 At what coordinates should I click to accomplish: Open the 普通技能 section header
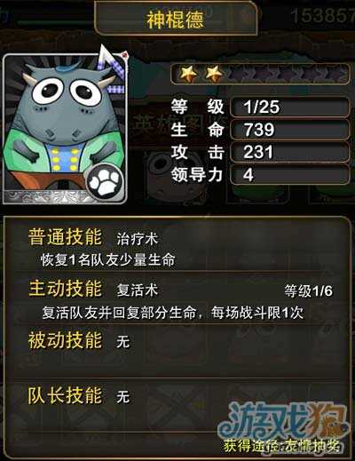[x=65, y=237]
